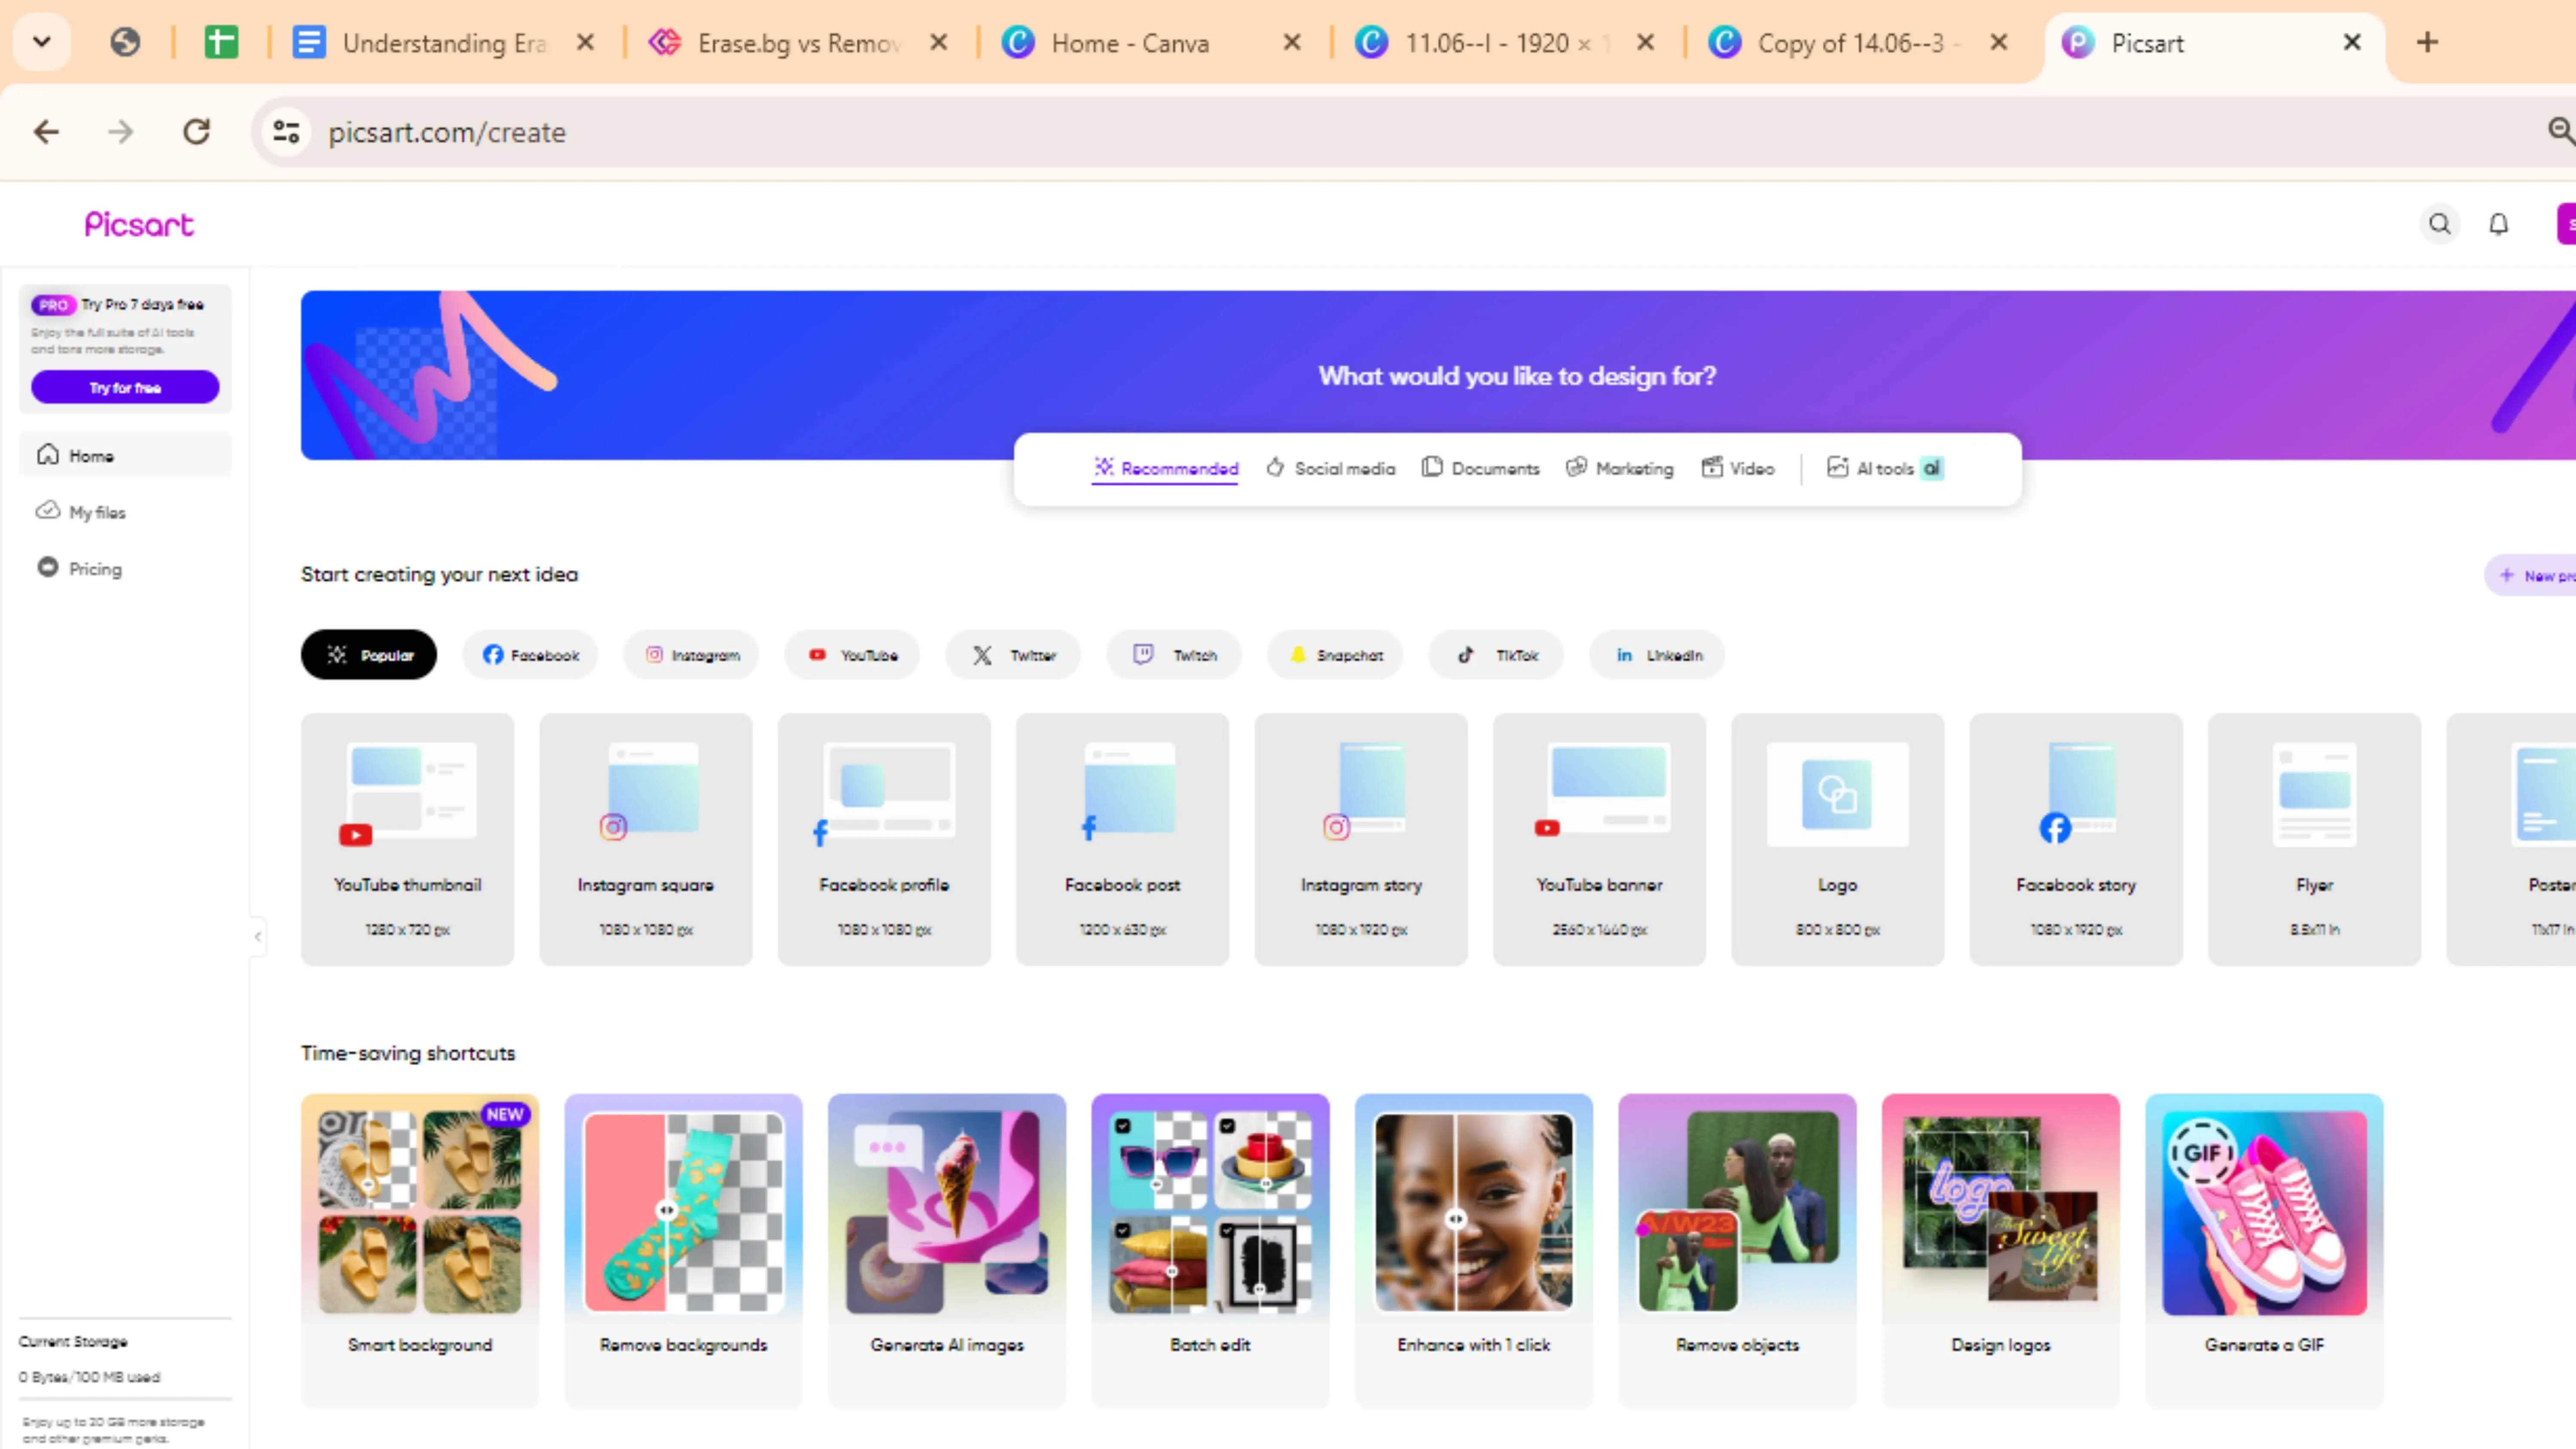The height and width of the screenshot is (1449, 2576).
Task: Select the Snapchat filter chip
Action: tap(1335, 655)
